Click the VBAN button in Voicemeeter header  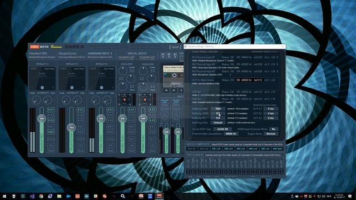[x=175, y=47]
